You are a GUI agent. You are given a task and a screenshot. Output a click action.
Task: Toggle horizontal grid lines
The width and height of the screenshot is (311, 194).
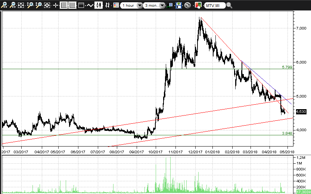[64, 5]
